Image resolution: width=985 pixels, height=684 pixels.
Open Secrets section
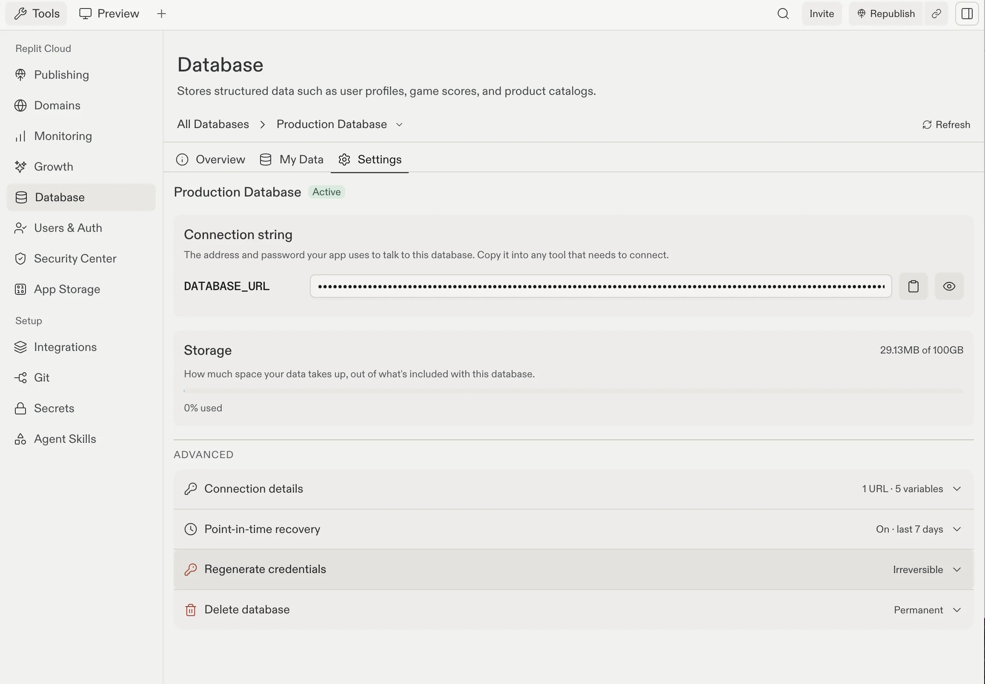pyautogui.click(x=81, y=408)
